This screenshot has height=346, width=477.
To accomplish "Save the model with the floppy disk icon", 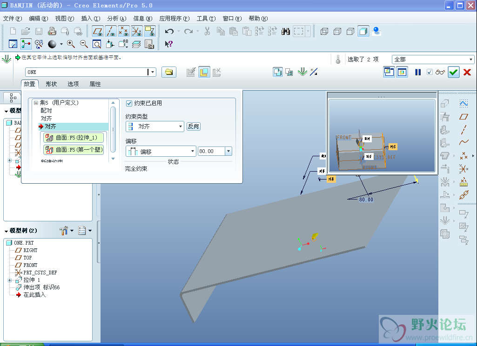I will [x=39, y=31].
